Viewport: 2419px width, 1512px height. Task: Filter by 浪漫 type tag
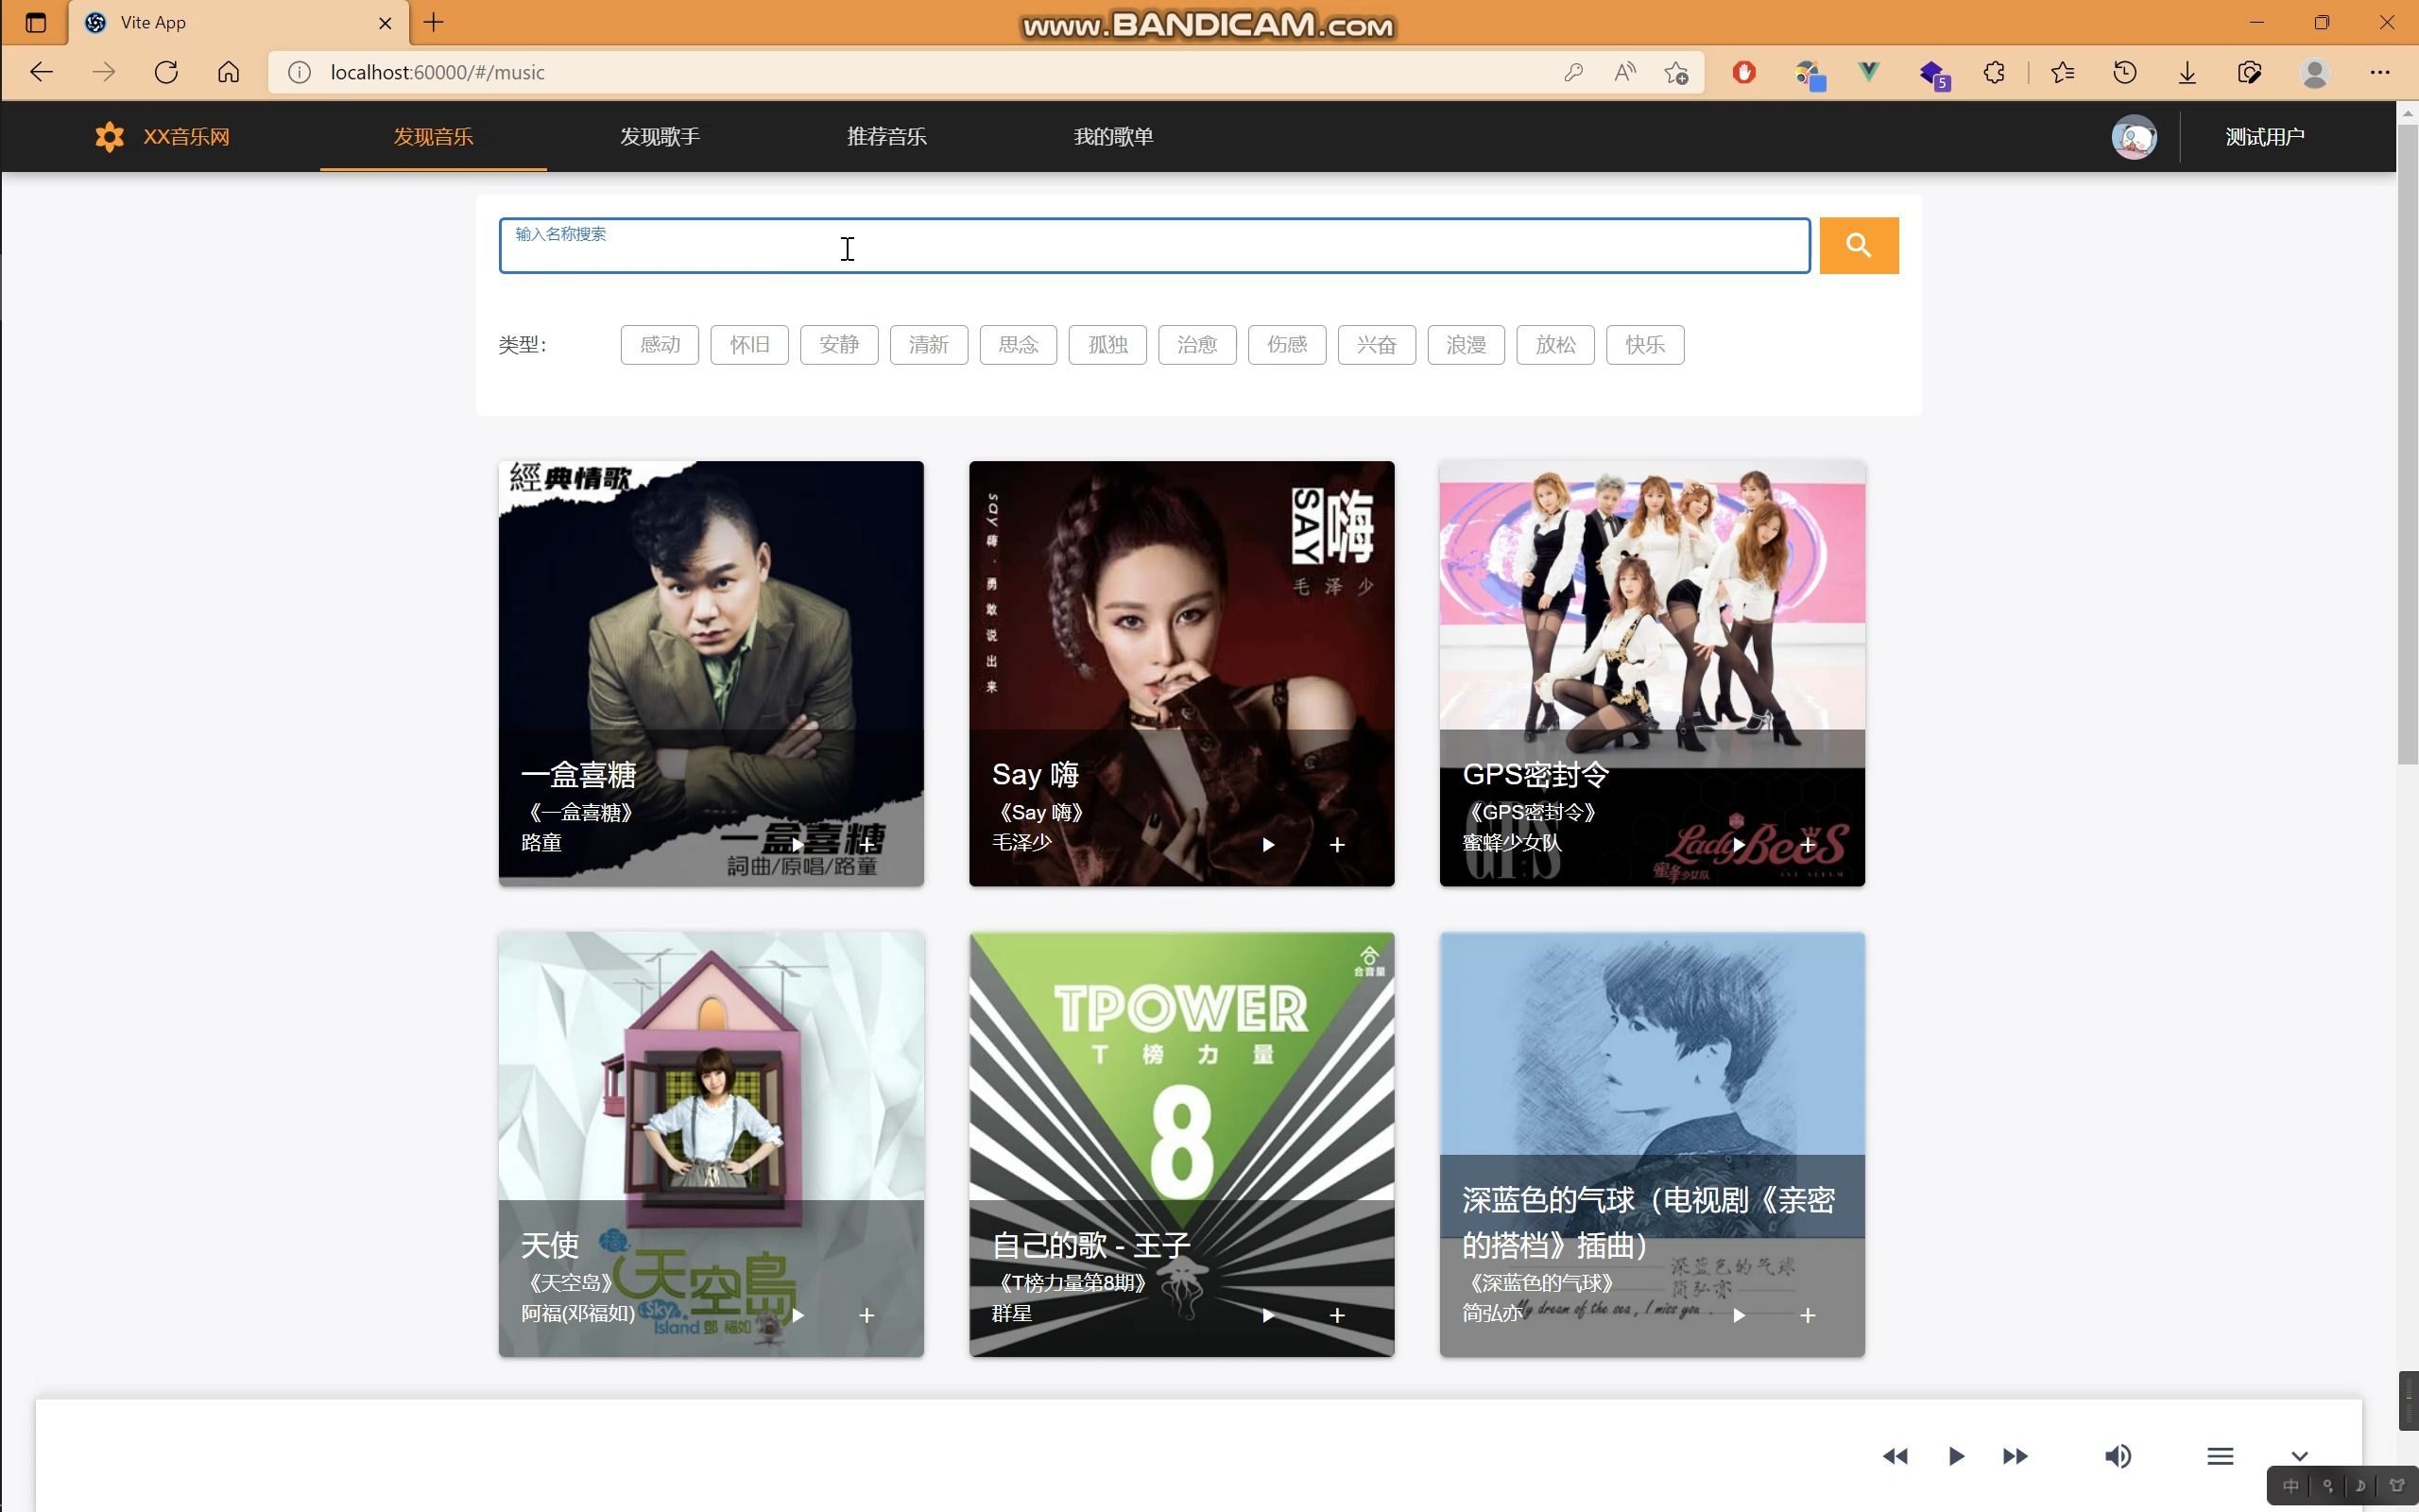(x=1467, y=345)
